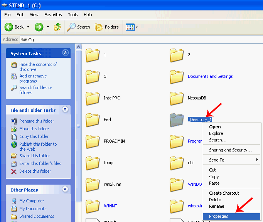
Task: Click Delete this folder link
Action: click(x=35, y=171)
